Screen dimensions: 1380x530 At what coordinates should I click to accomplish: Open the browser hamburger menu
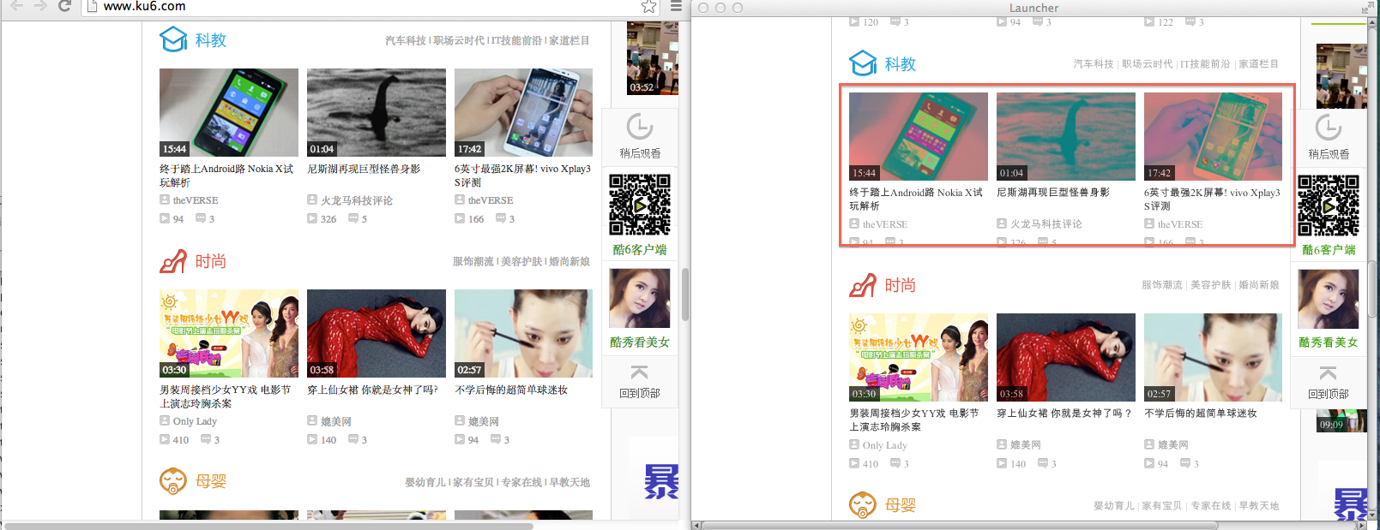[x=676, y=6]
